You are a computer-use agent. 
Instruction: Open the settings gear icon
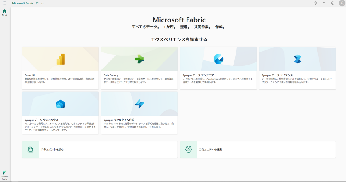pyautogui.click(x=315, y=3)
